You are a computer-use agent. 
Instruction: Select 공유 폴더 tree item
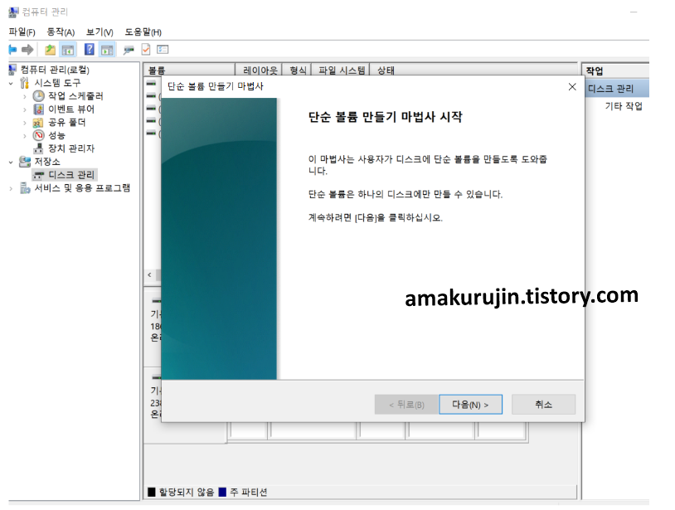click(x=66, y=123)
